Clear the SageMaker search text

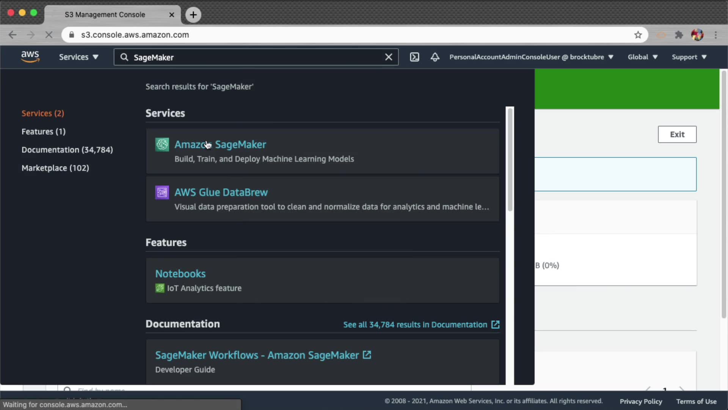389,57
